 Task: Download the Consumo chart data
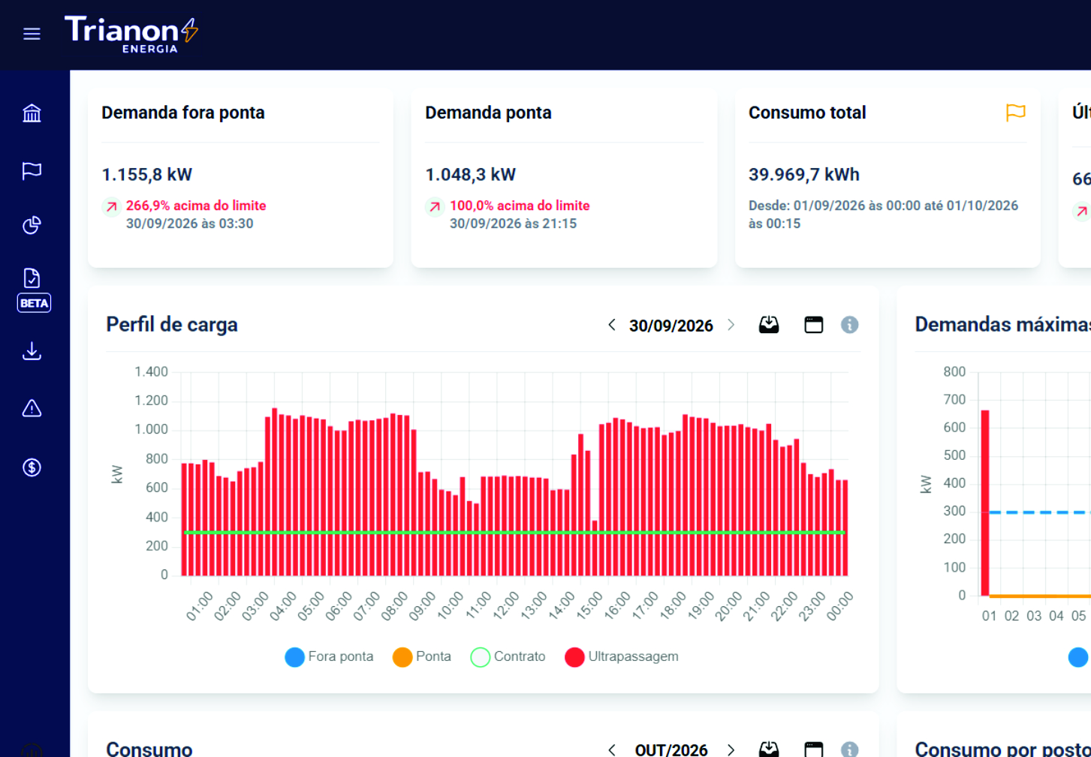tap(769, 749)
